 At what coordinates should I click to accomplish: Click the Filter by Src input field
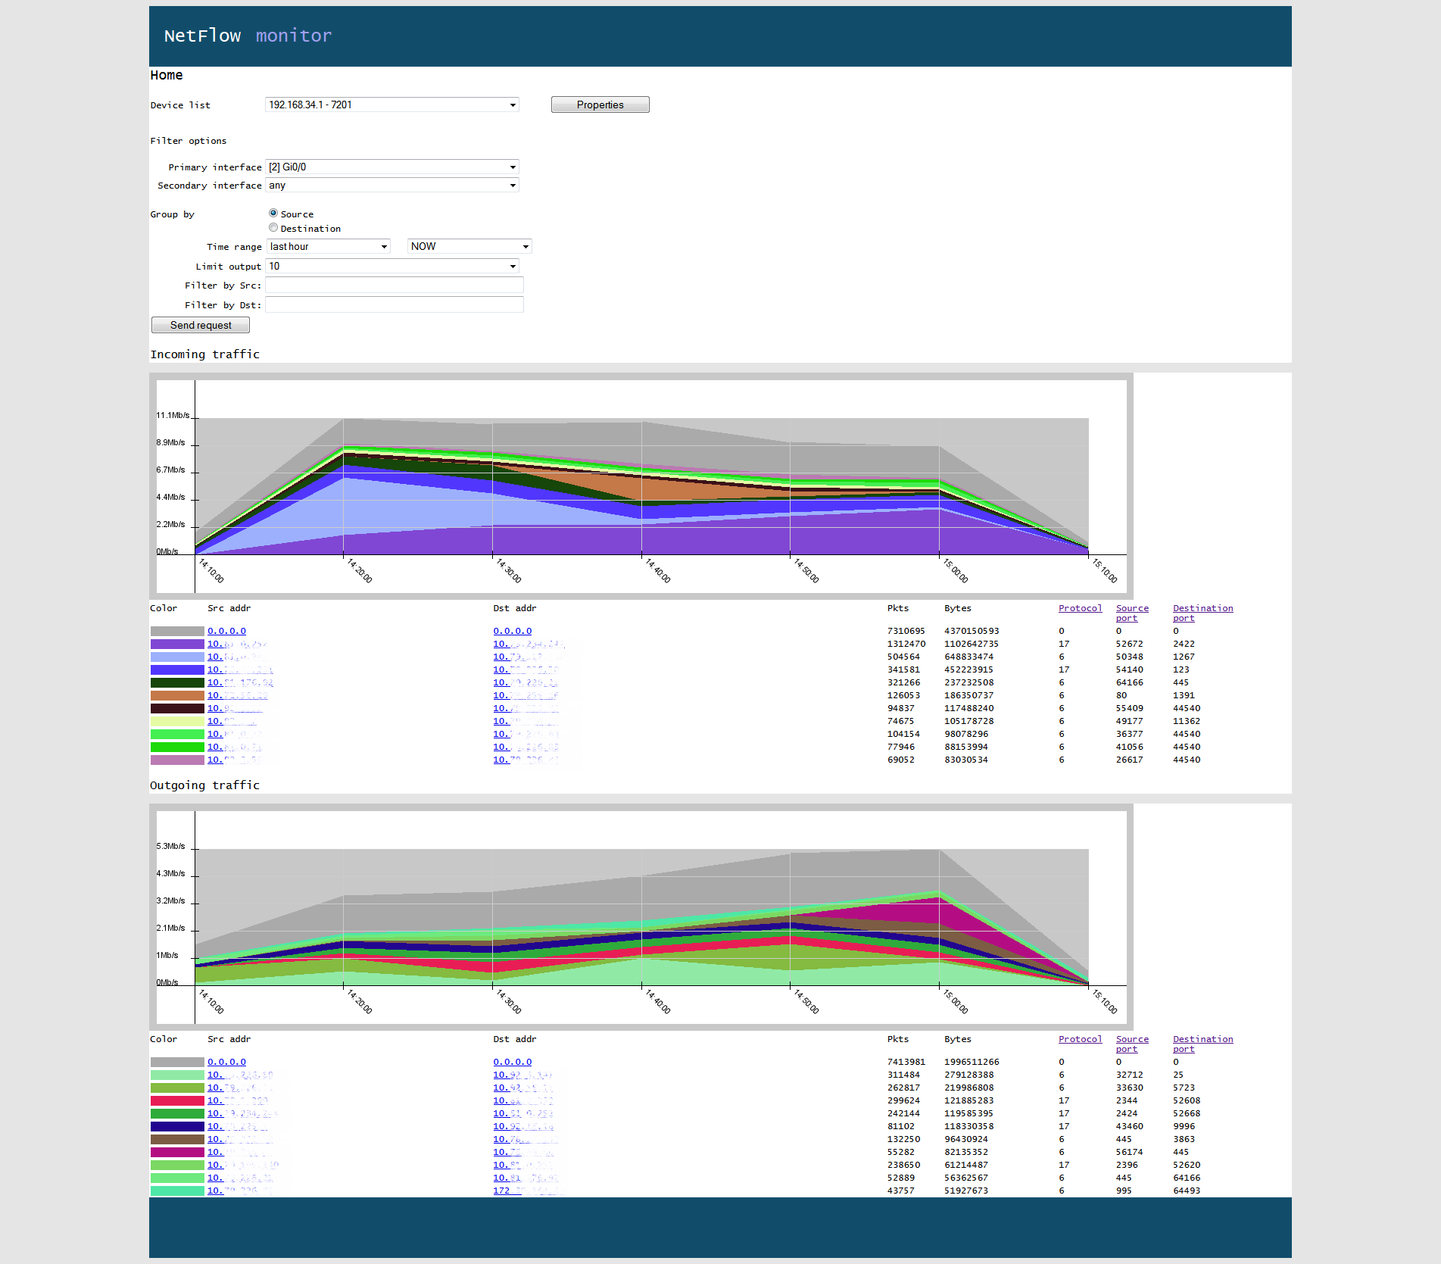(x=394, y=285)
